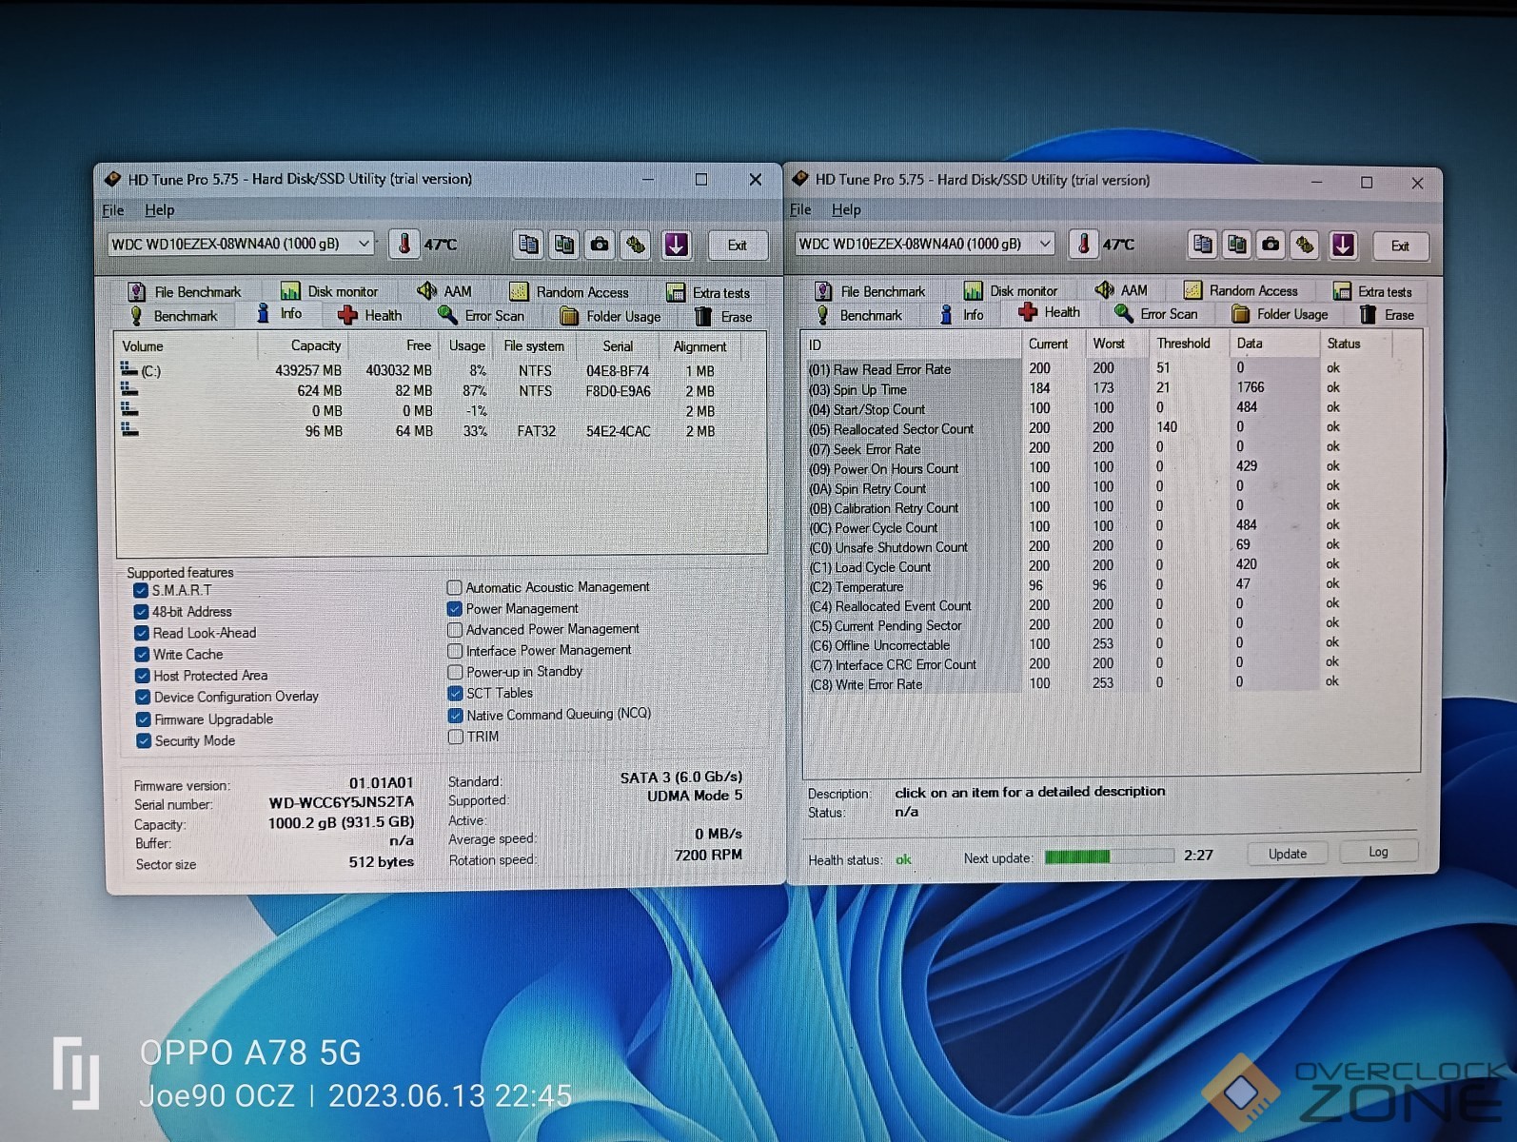This screenshot has width=1517, height=1142.
Task: Open the options gear icon in right window
Action: click(1305, 245)
